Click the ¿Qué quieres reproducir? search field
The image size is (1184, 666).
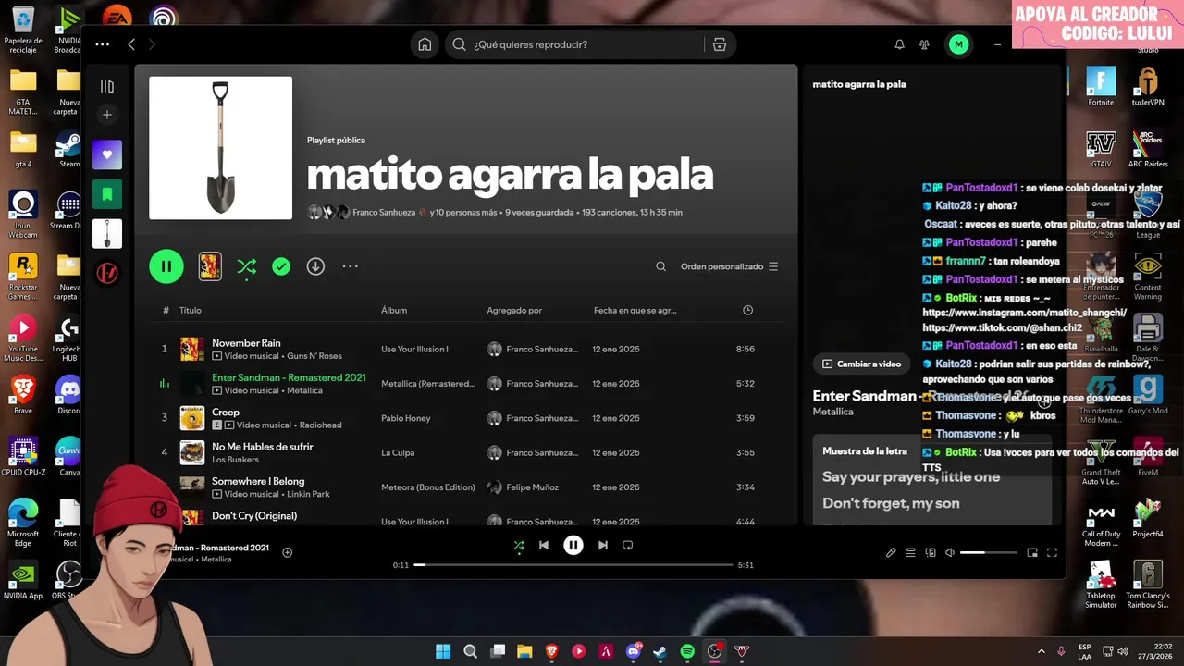pyautogui.click(x=573, y=44)
